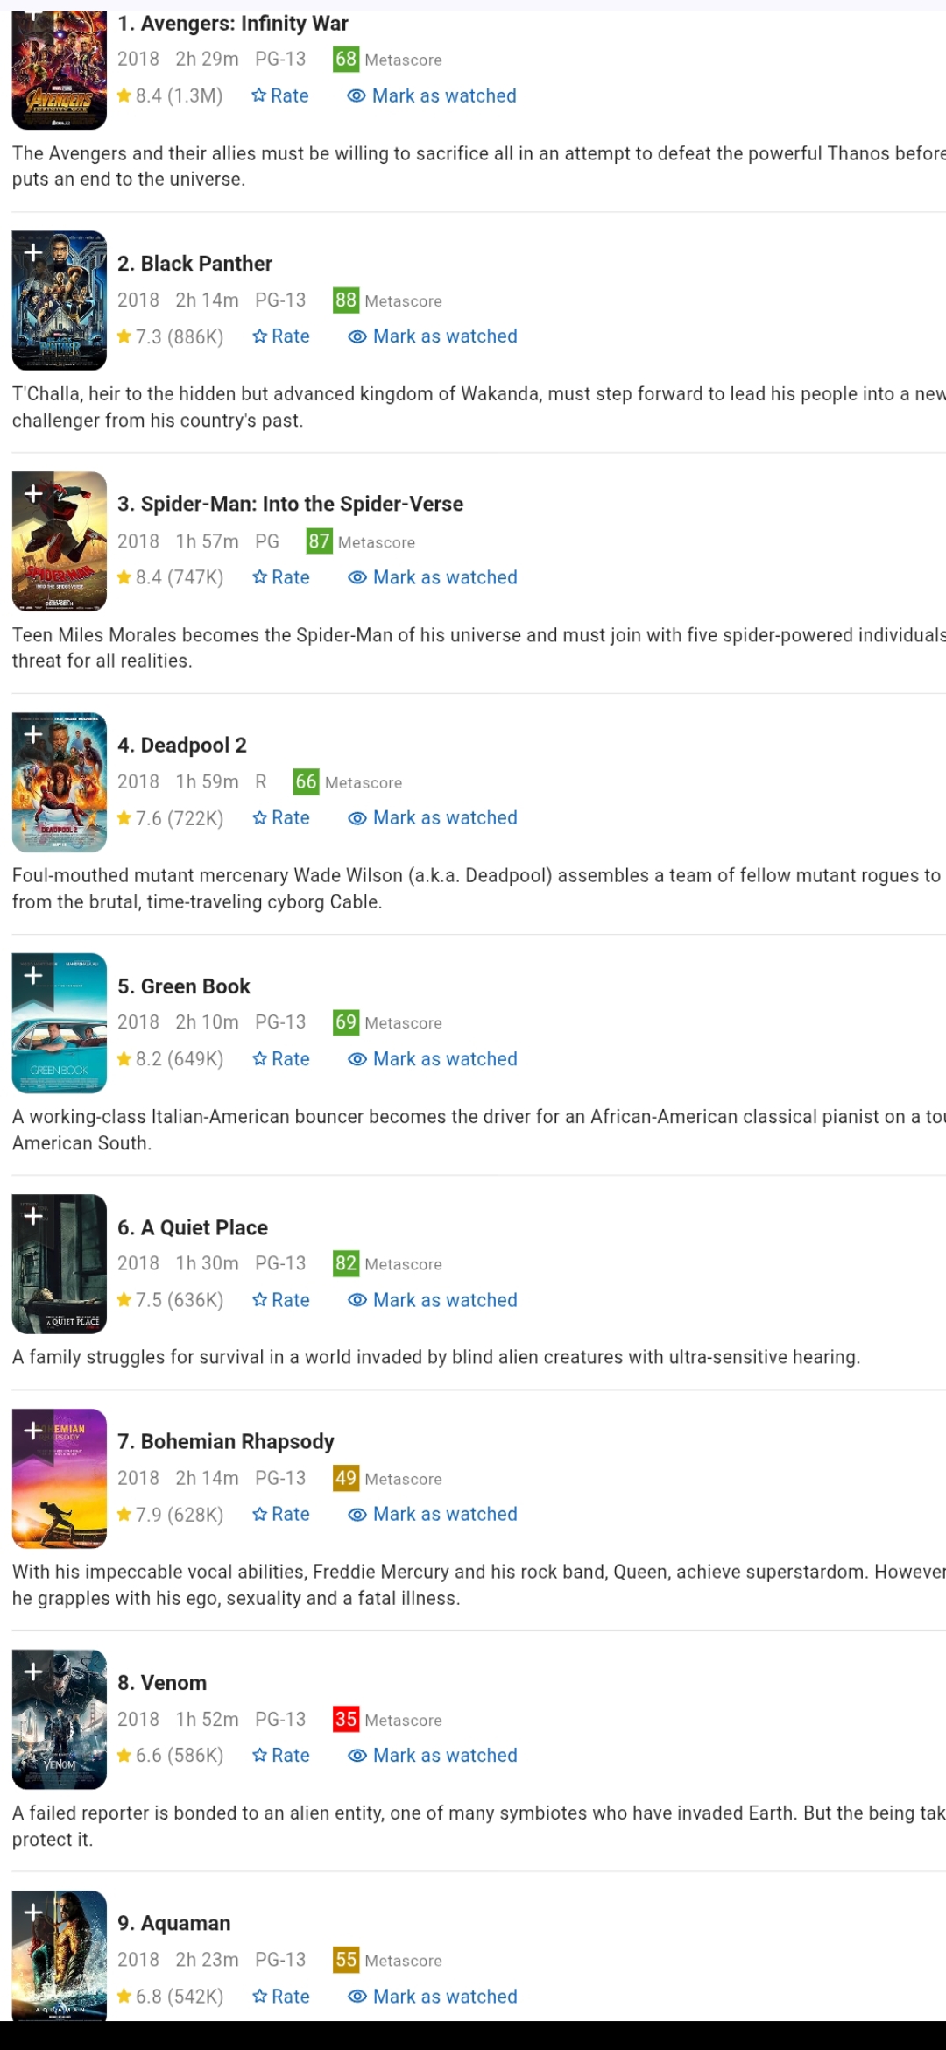The width and height of the screenshot is (946, 2050).
Task: Rate Deadpool 2
Action: tap(281, 818)
